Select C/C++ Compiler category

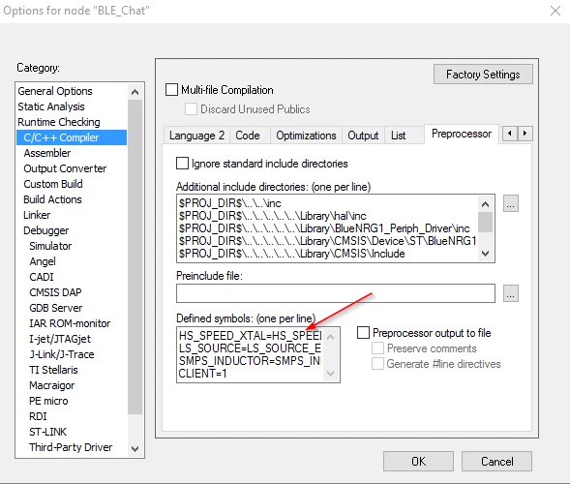pyautogui.click(x=72, y=137)
